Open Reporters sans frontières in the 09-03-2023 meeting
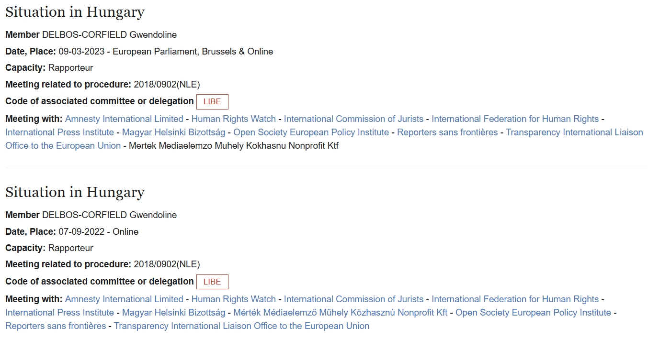This screenshot has height=339, width=648. (447, 132)
